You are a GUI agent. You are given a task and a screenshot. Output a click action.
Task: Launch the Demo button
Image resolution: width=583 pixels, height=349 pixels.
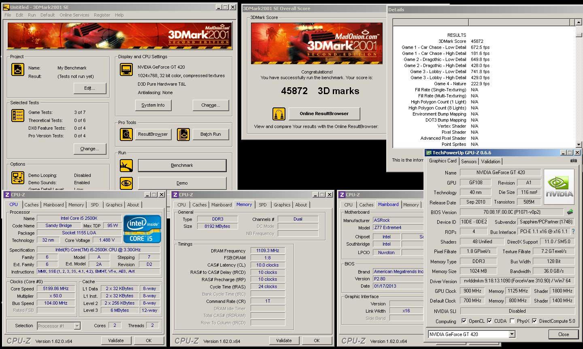182,183
